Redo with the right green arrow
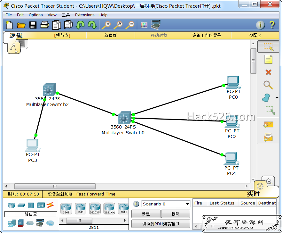Viewport: 282px width, 233px height. click(92, 25)
